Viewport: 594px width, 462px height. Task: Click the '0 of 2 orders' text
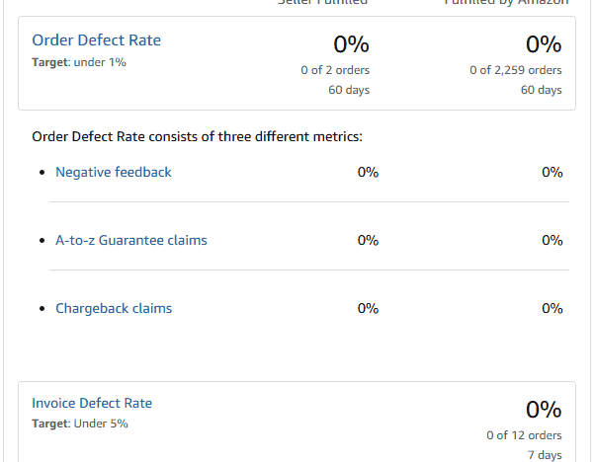click(x=335, y=70)
